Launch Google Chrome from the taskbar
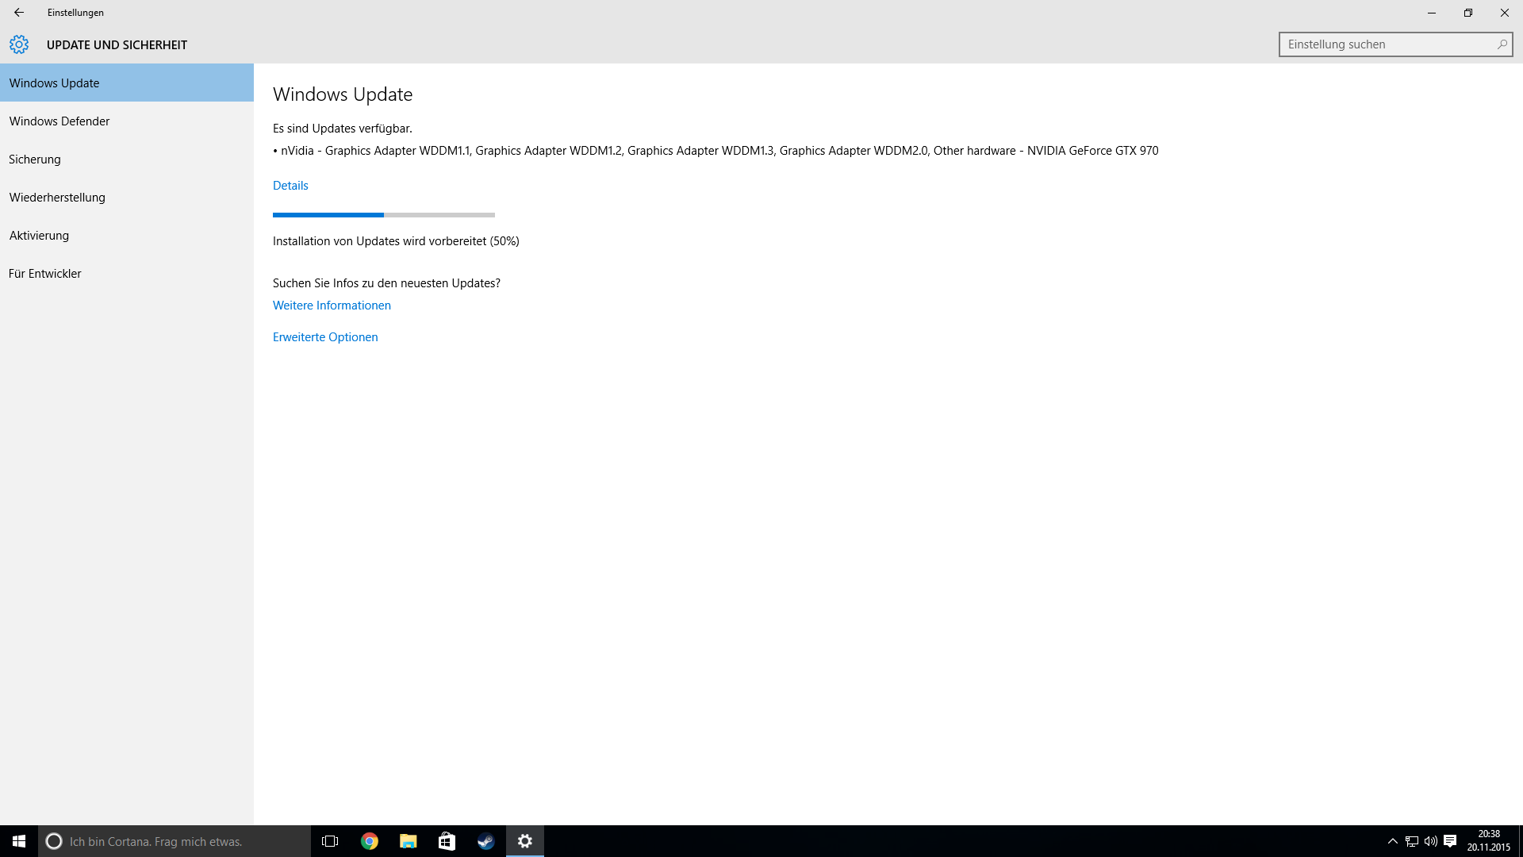1523x857 pixels. click(370, 841)
